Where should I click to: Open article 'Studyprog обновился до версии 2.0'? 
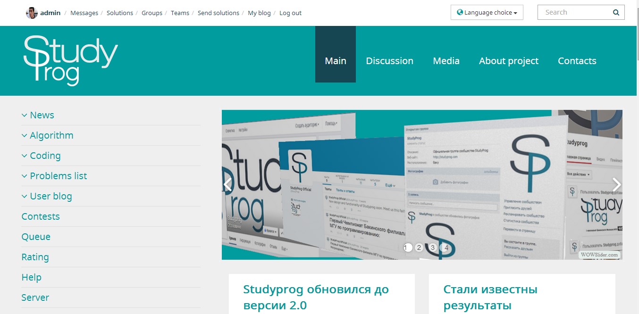click(316, 297)
